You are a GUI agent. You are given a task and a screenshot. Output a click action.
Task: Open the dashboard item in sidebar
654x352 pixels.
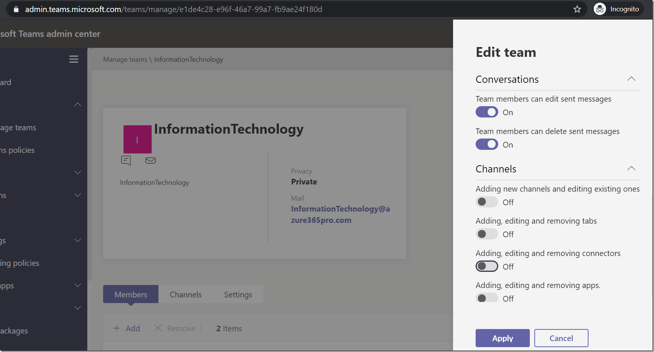6,82
